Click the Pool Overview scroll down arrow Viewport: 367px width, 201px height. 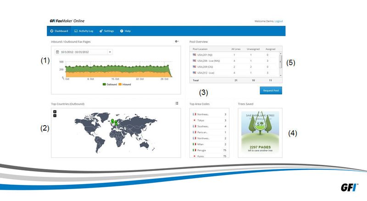pyautogui.click(x=281, y=75)
